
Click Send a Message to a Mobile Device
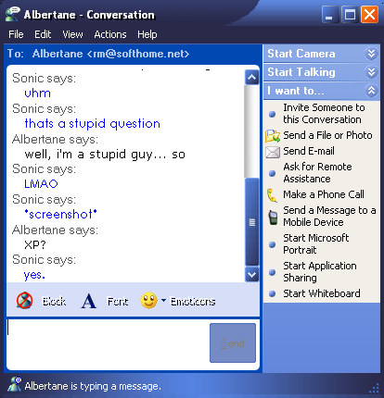329,217
